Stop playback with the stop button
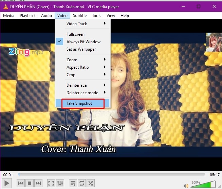The width and height of the screenshot is (222, 189). pyautogui.click(x=30, y=183)
